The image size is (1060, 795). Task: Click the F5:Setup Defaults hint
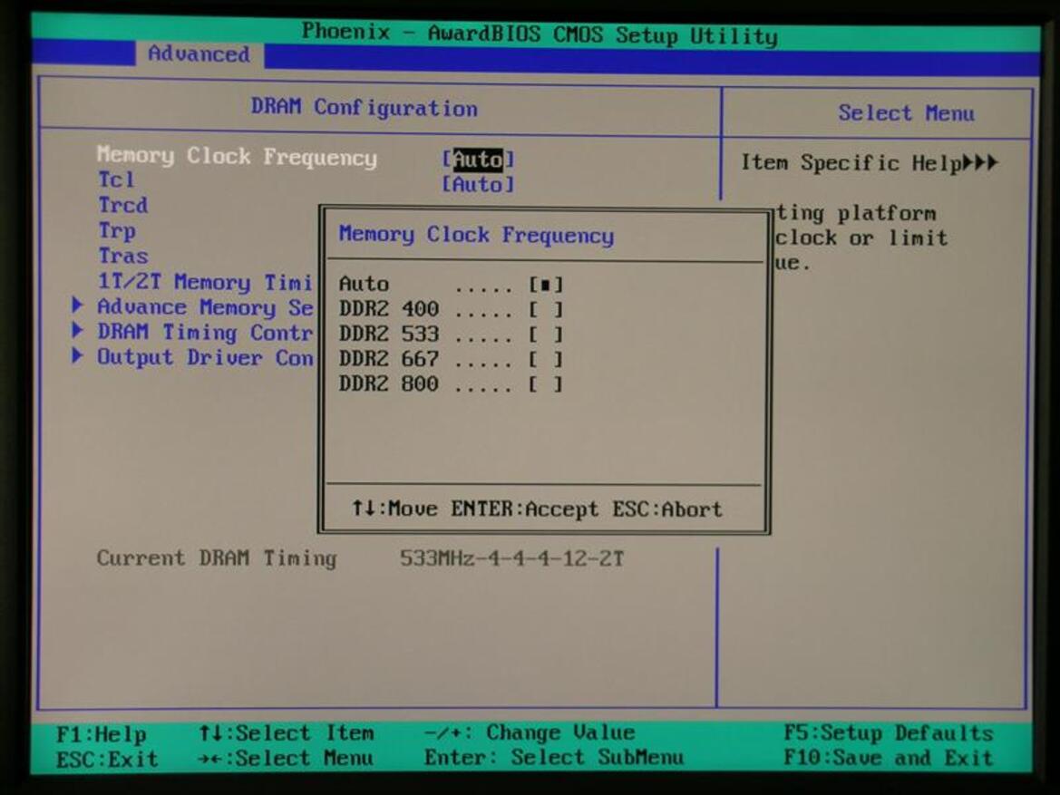point(889,732)
